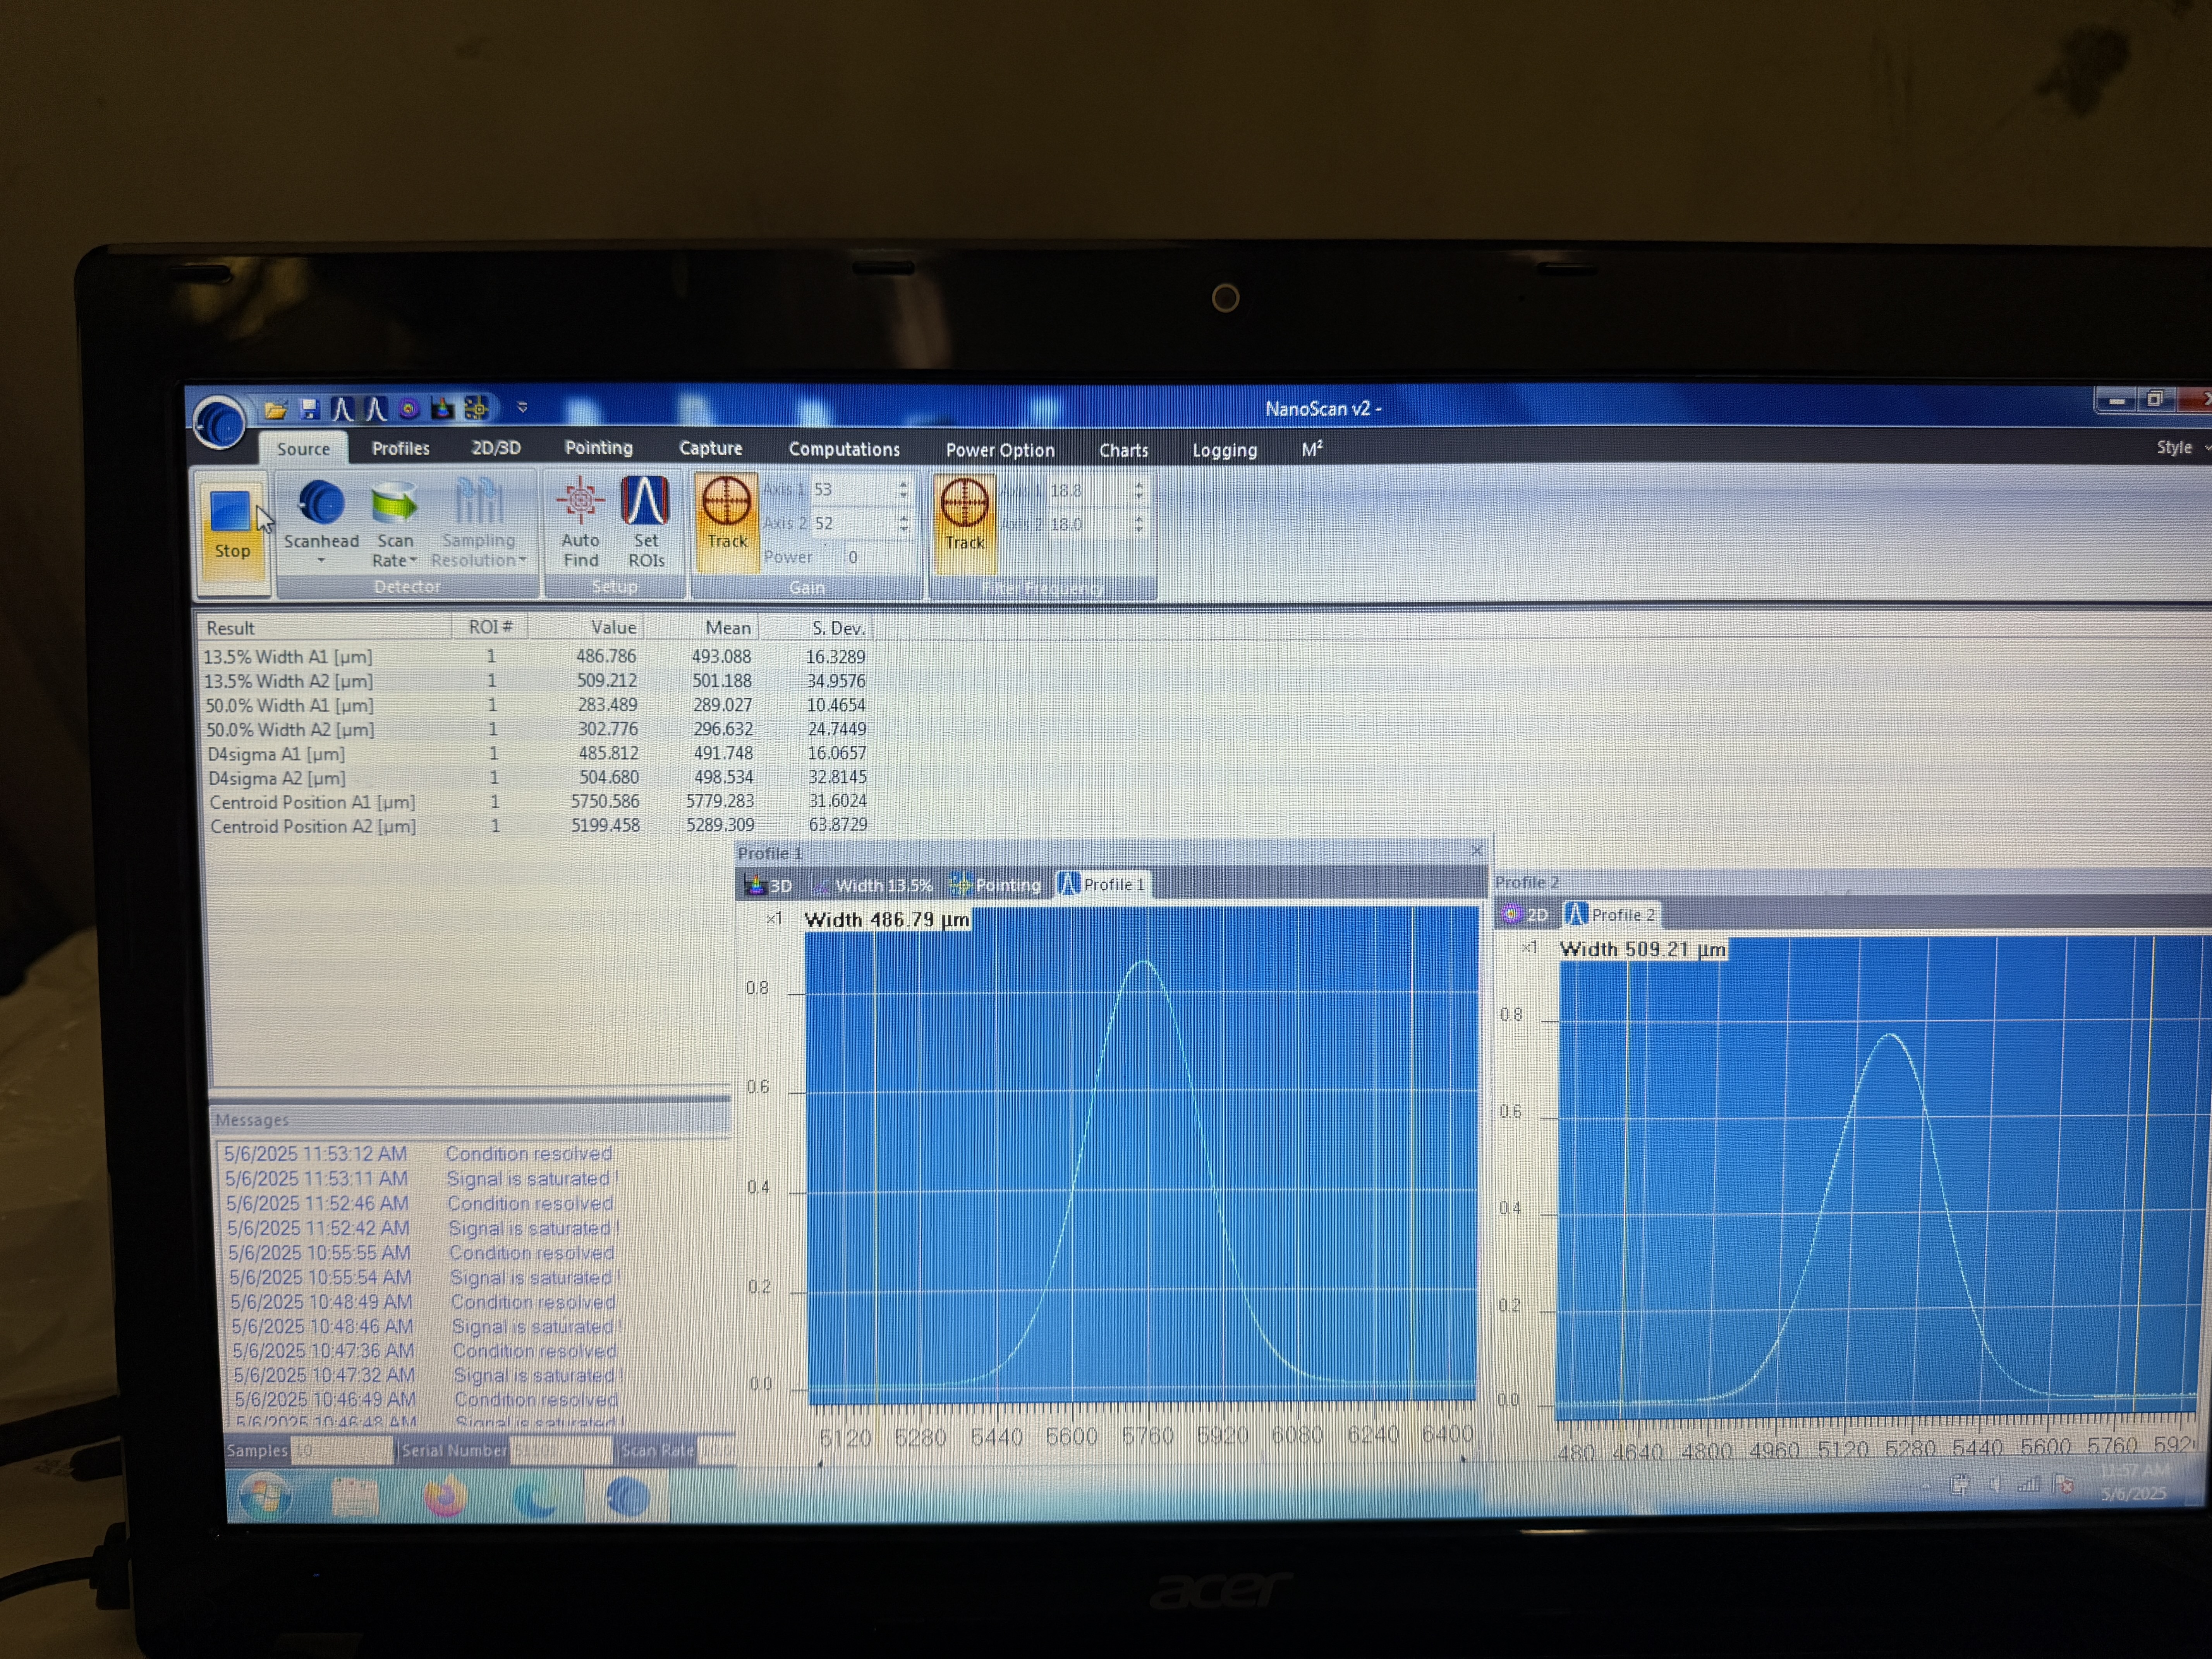Open the Windows Start button
The height and width of the screenshot is (1659, 2212).
(x=264, y=1497)
